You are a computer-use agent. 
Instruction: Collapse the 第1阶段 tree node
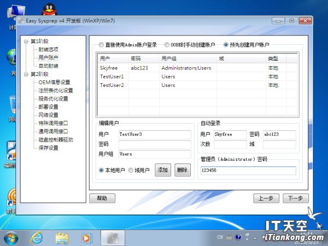(26, 42)
